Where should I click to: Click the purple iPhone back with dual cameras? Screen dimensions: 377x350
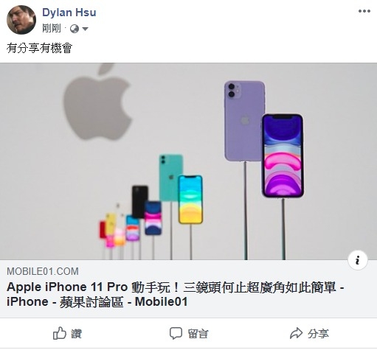pyautogui.click(x=243, y=121)
